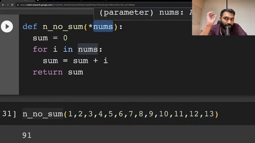Screen dimensions: 255x143
Task: Click the presenter webcam thumbnail
Action: [x=224, y=17]
